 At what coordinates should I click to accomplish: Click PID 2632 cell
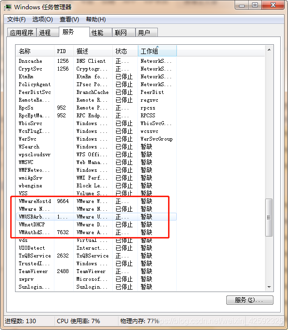tap(63, 256)
